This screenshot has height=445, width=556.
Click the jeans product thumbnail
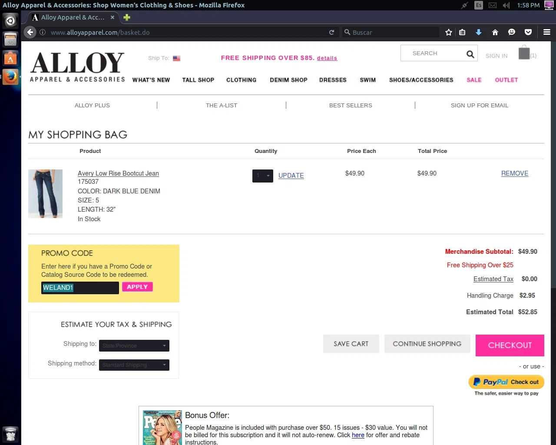46,194
